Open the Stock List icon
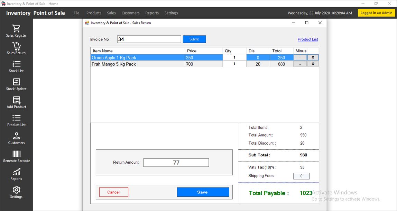 16,66
